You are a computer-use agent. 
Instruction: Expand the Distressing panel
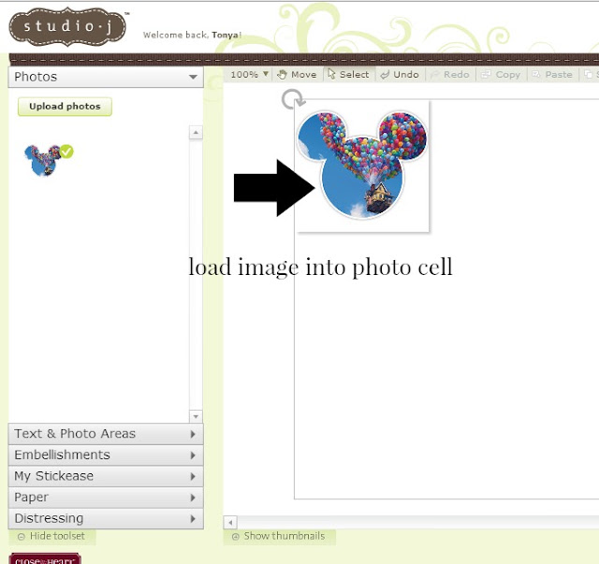point(106,518)
